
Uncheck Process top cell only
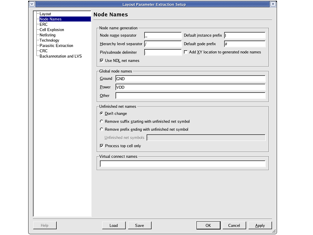[102, 146]
